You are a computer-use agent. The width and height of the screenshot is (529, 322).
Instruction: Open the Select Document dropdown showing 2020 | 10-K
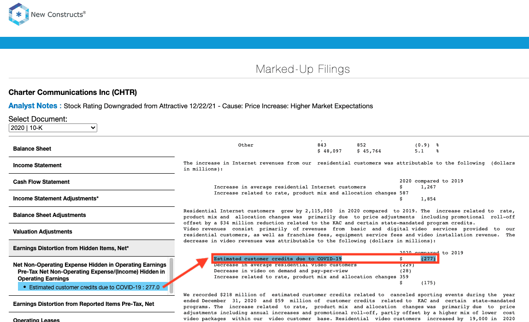click(x=53, y=128)
